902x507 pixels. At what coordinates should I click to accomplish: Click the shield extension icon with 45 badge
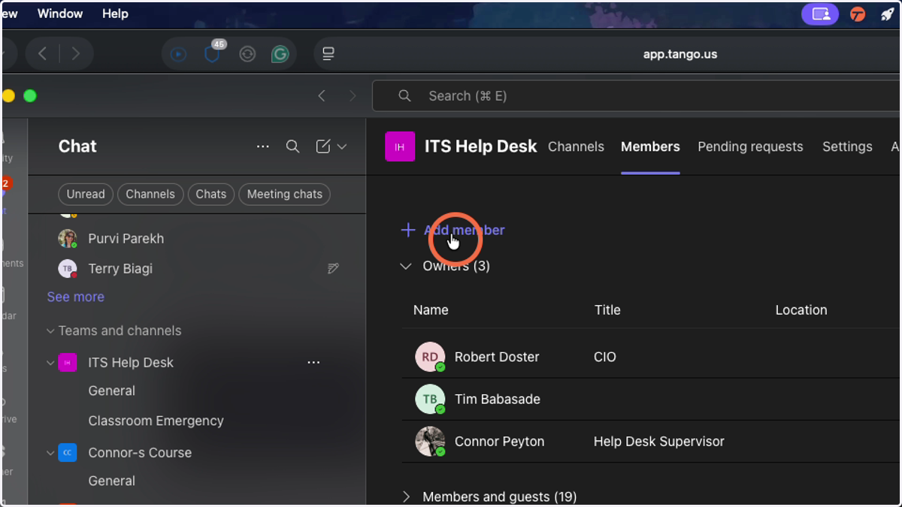213,53
